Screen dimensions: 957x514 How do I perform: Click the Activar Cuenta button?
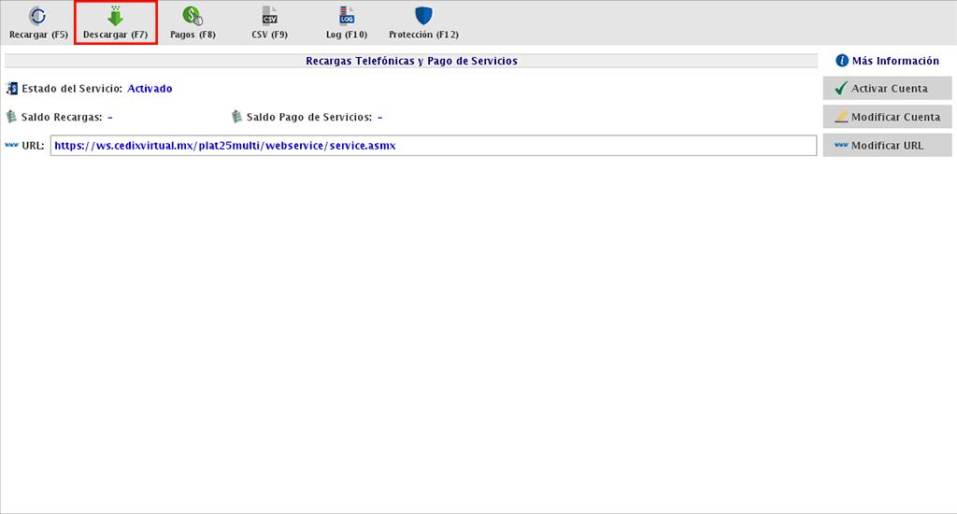[x=888, y=89]
